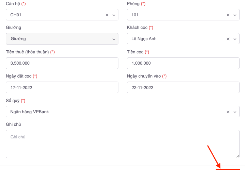Remove Lê Ngọc Anh from Khách cọc
Image resolution: width=245 pixels, height=170 pixels.
coord(228,39)
